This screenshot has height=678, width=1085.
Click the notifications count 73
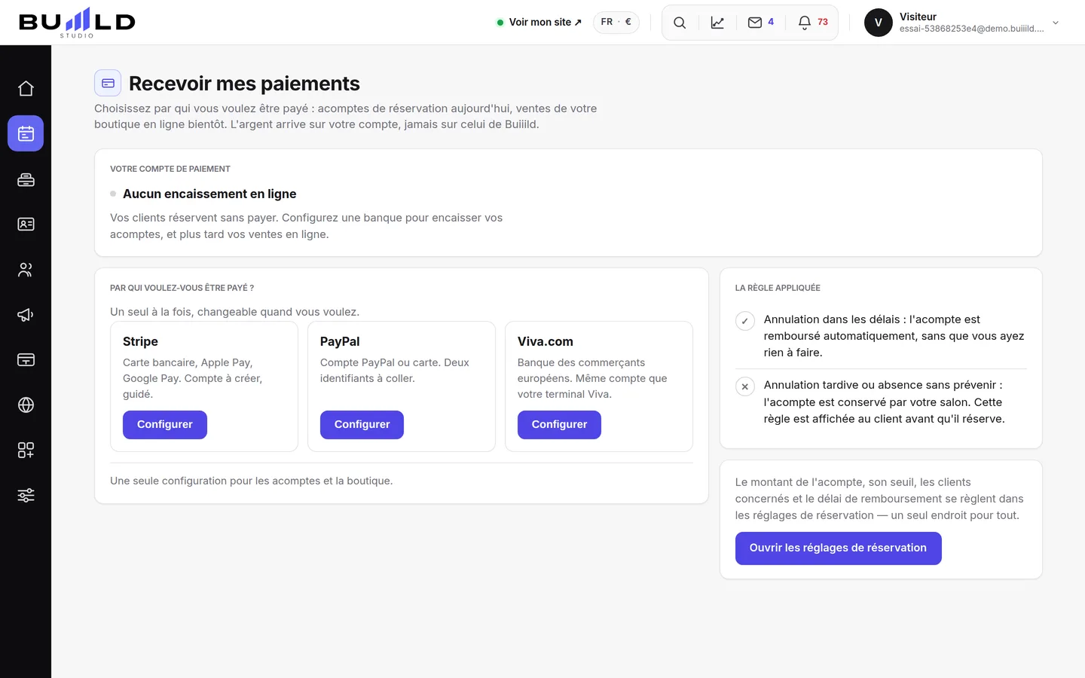point(823,22)
